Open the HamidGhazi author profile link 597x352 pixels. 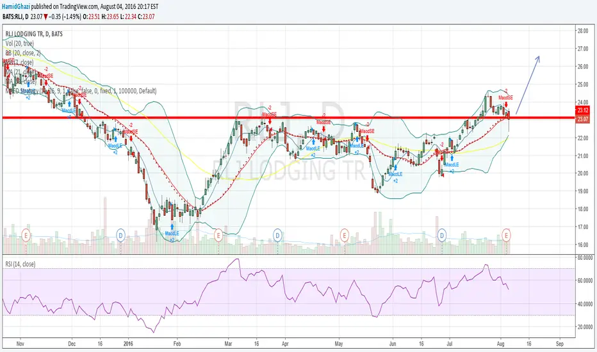click(x=17, y=6)
